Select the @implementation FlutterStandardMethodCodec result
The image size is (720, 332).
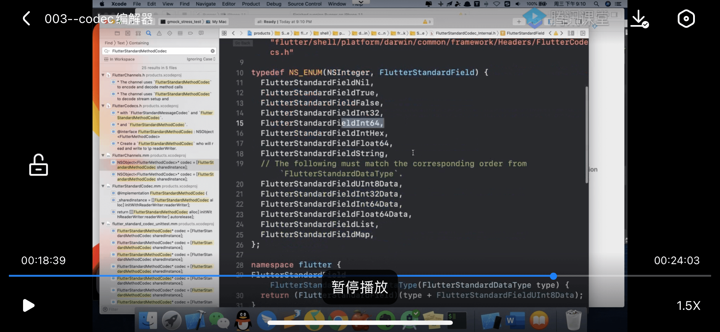coord(162,193)
